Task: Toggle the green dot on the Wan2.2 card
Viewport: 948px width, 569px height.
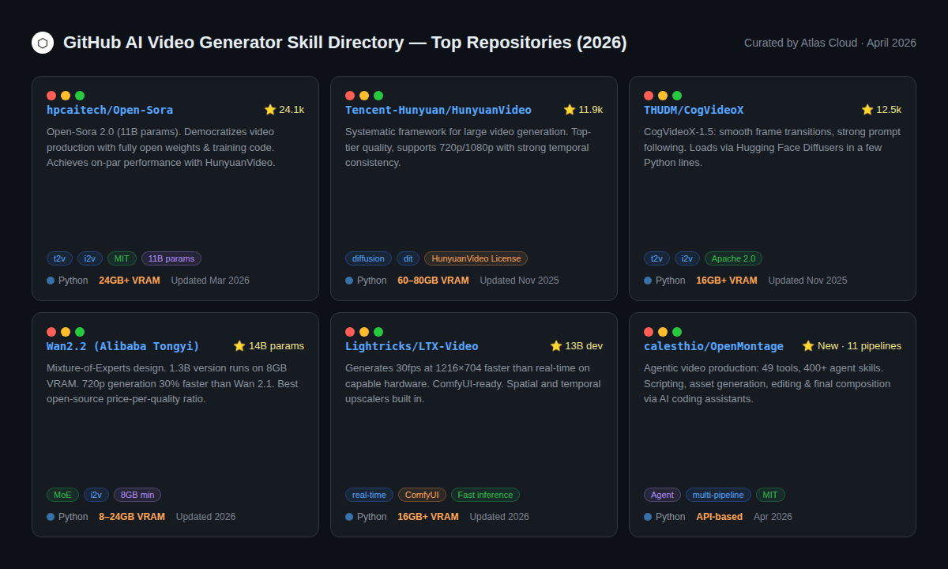Action: (x=79, y=331)
